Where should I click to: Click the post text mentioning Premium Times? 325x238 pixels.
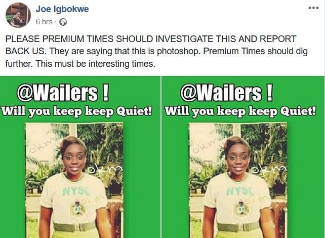[157, 51]
